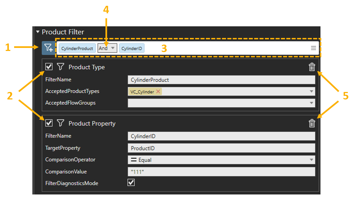This screenshot has width=357, height=200.
Task: Remove VC_Cylinder tag using its red X
Action: point(158,92)
